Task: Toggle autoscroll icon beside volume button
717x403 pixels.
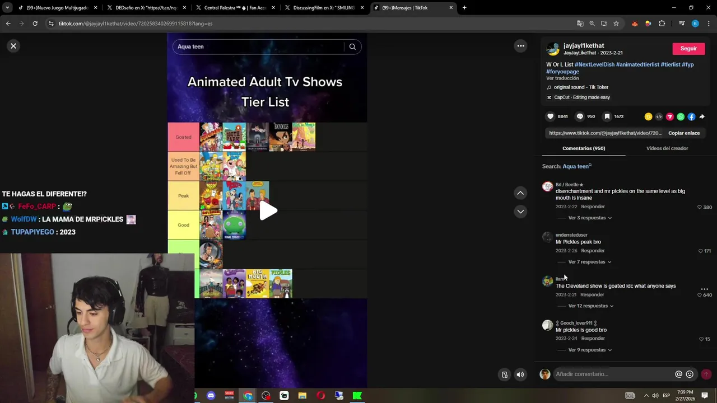Action: pyautogui.click(x=505, y=375)
